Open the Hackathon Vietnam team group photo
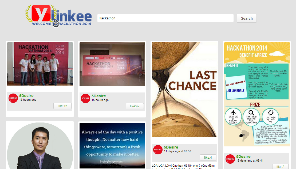 (40, 64)
